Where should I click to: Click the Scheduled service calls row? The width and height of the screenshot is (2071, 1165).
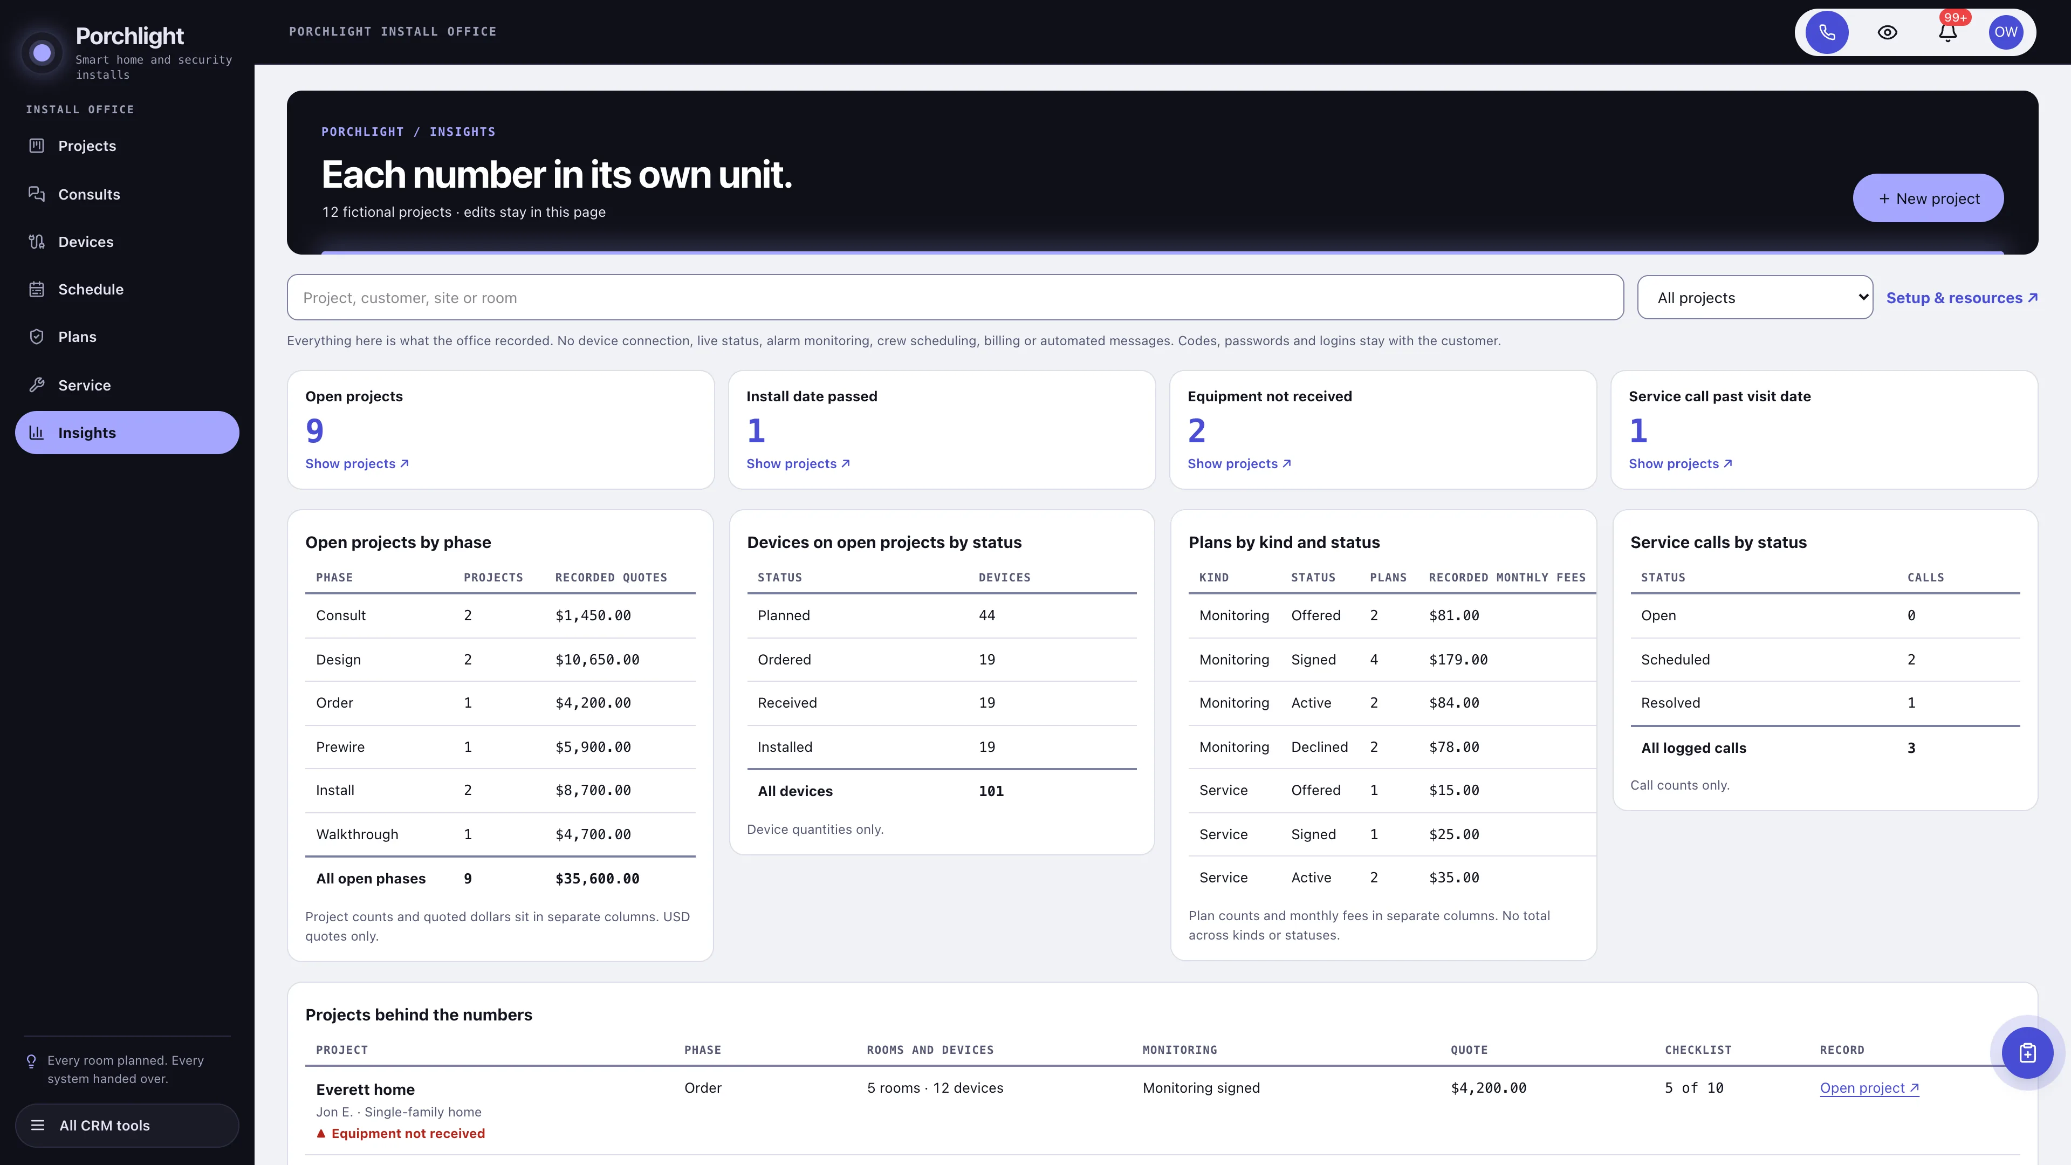point(1825,659)
